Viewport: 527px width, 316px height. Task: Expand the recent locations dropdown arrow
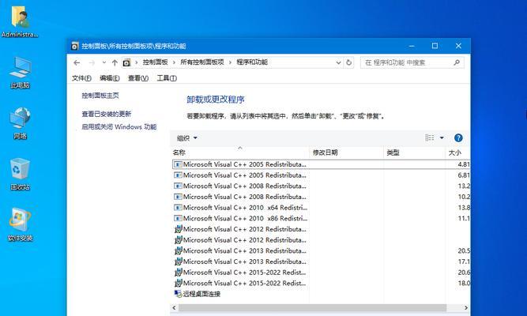[x=104, y=62]
